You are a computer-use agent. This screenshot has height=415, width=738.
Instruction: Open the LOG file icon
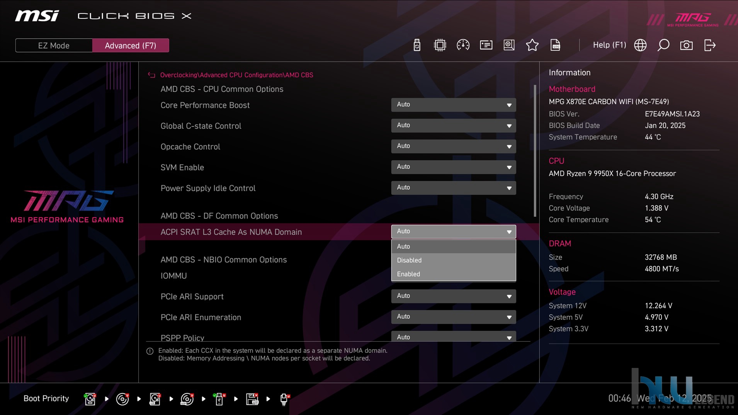555,45
